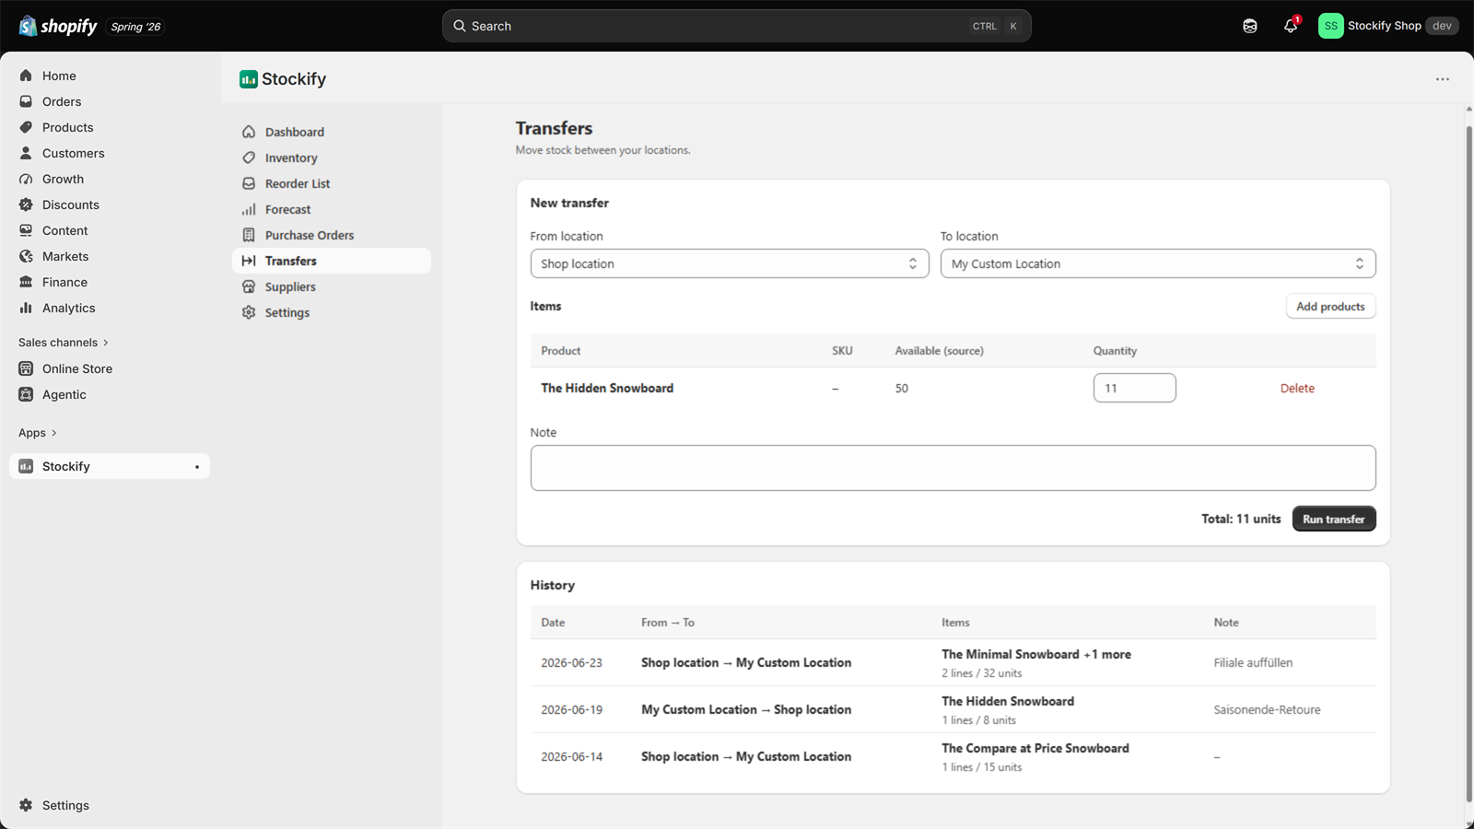Open notifications bell icon
The width and height of the screenshot is (1474, 829).
pos(1291,26)
